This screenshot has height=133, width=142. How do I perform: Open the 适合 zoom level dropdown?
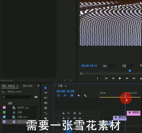pos(110,66)
